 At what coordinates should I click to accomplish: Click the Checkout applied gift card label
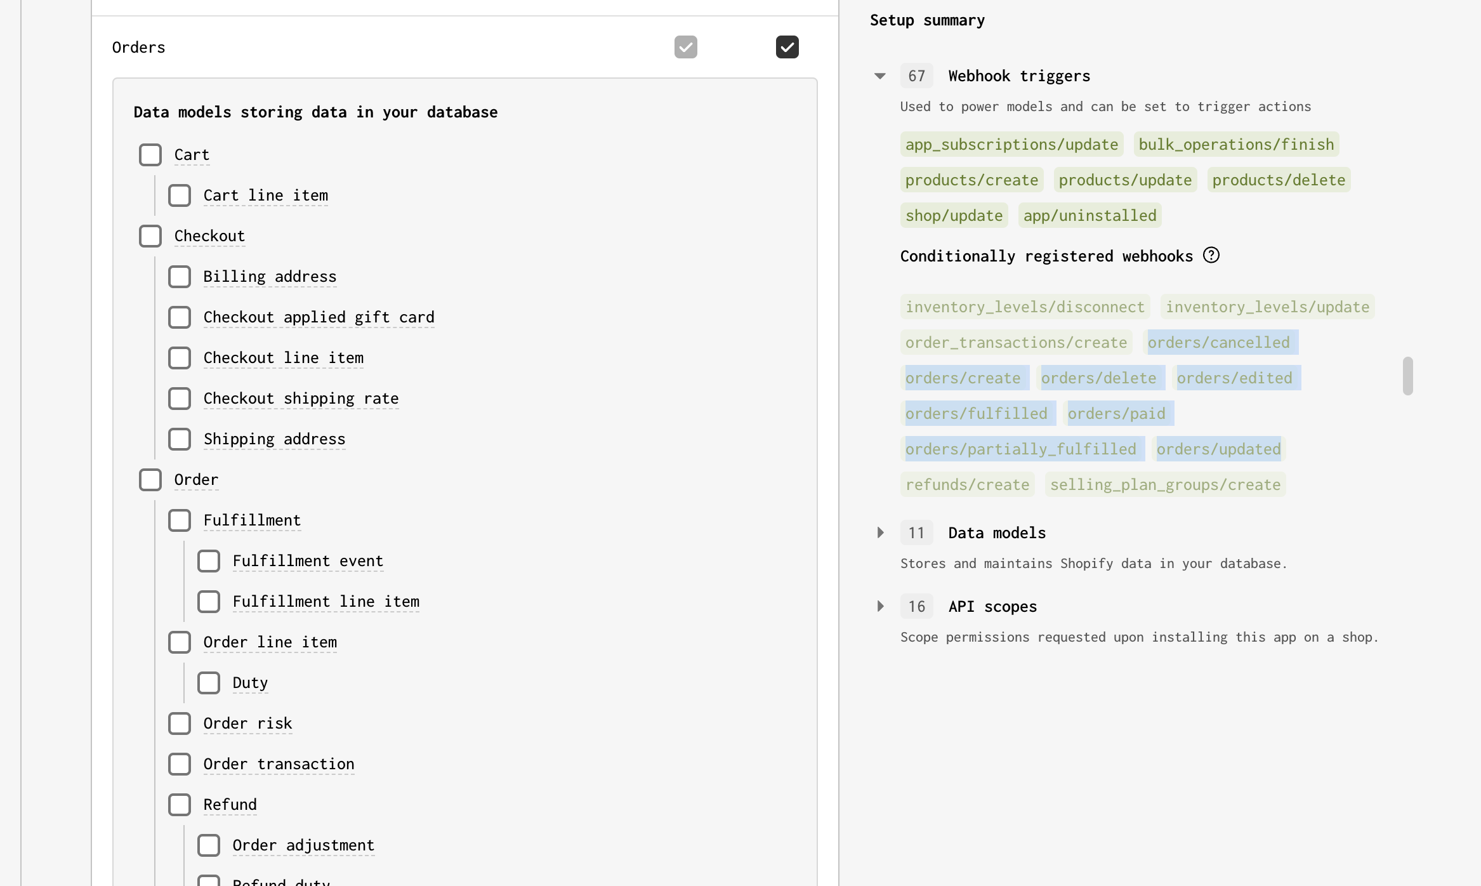319,317
